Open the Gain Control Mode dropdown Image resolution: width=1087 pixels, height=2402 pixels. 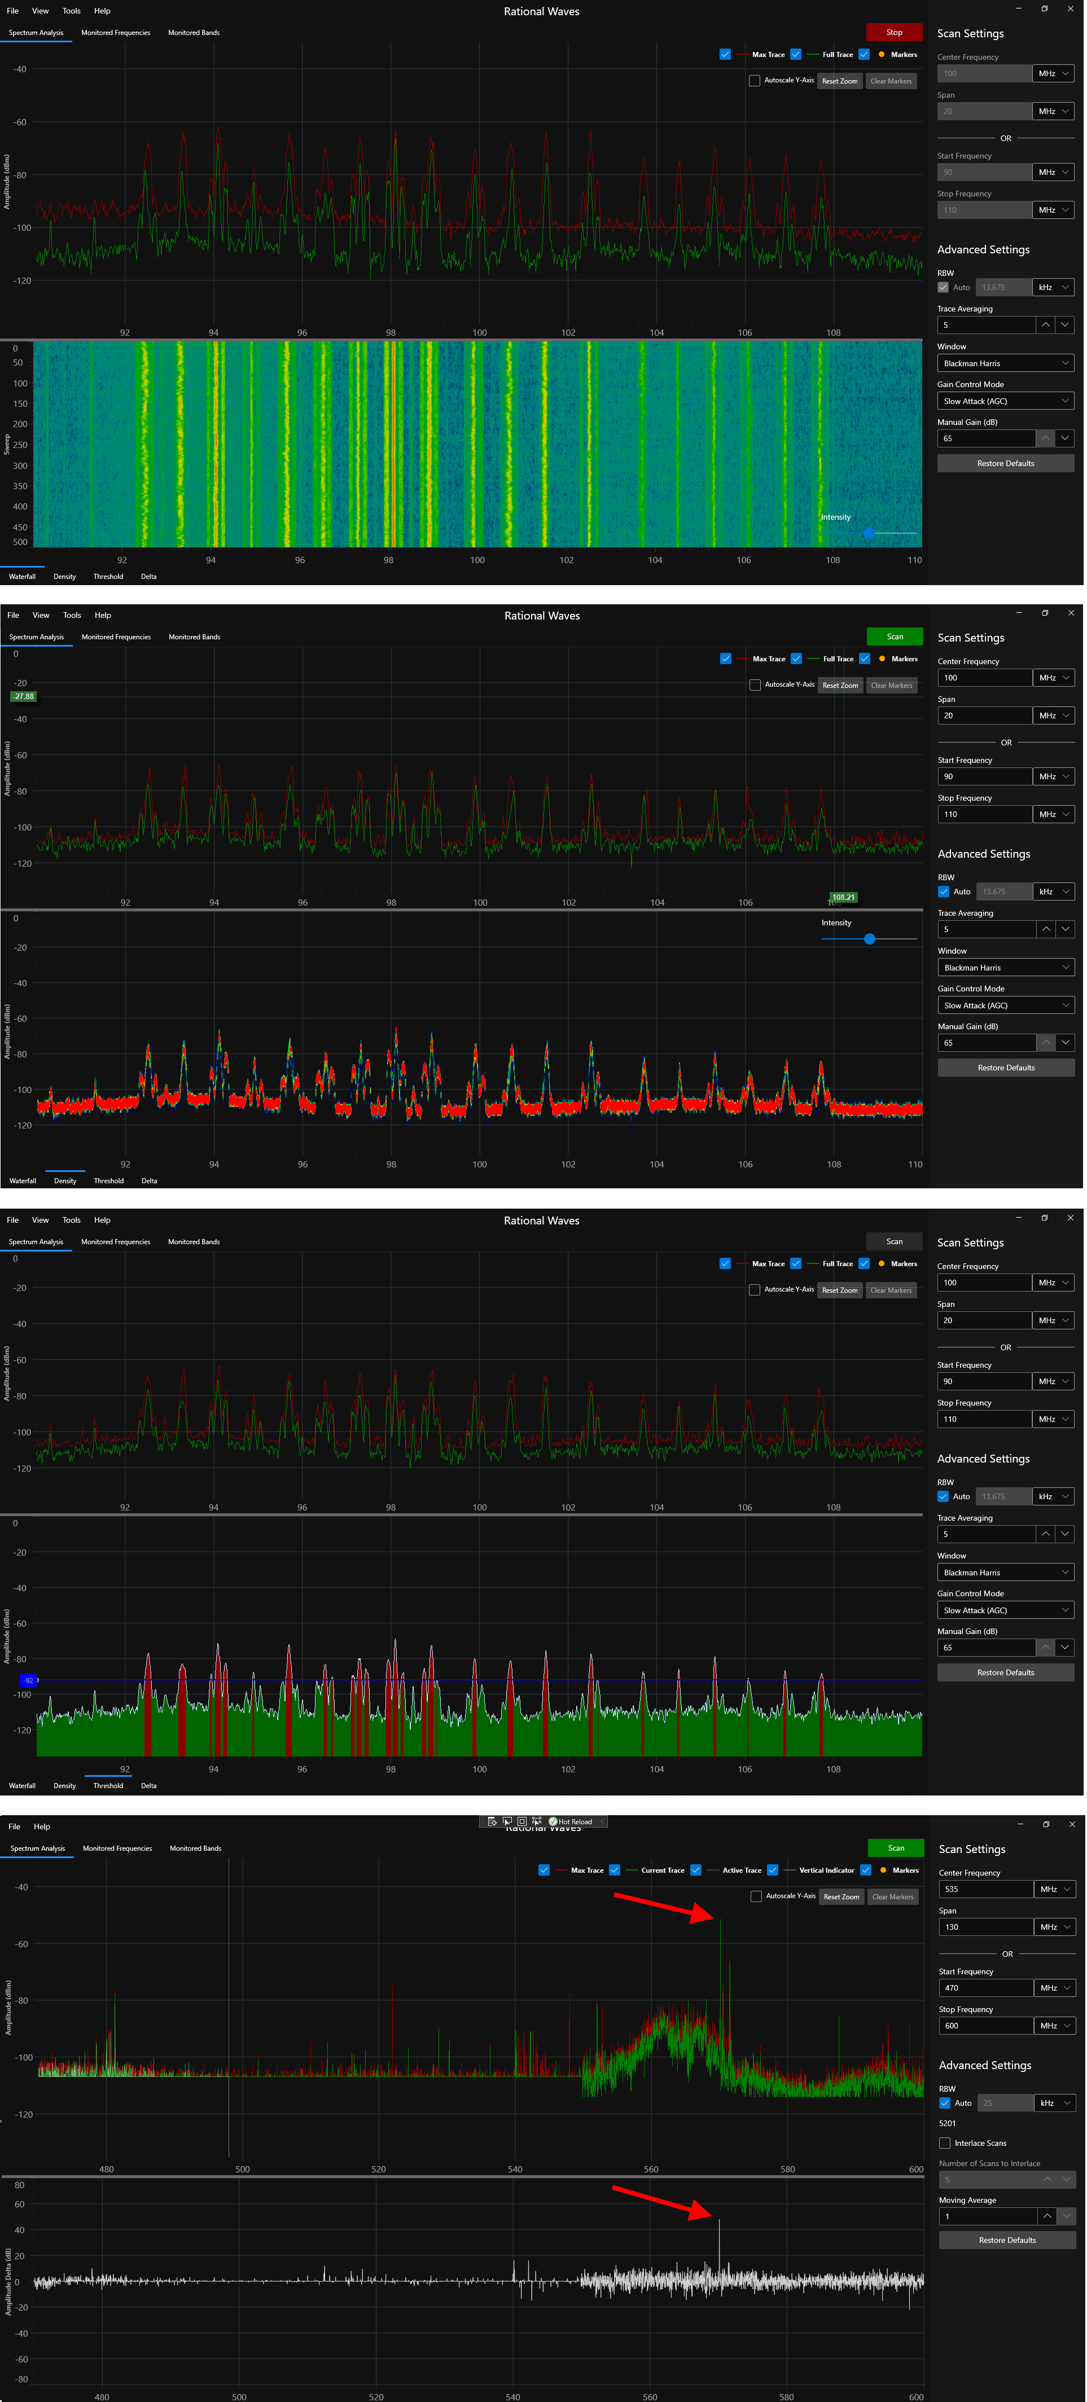(1005, 401)
